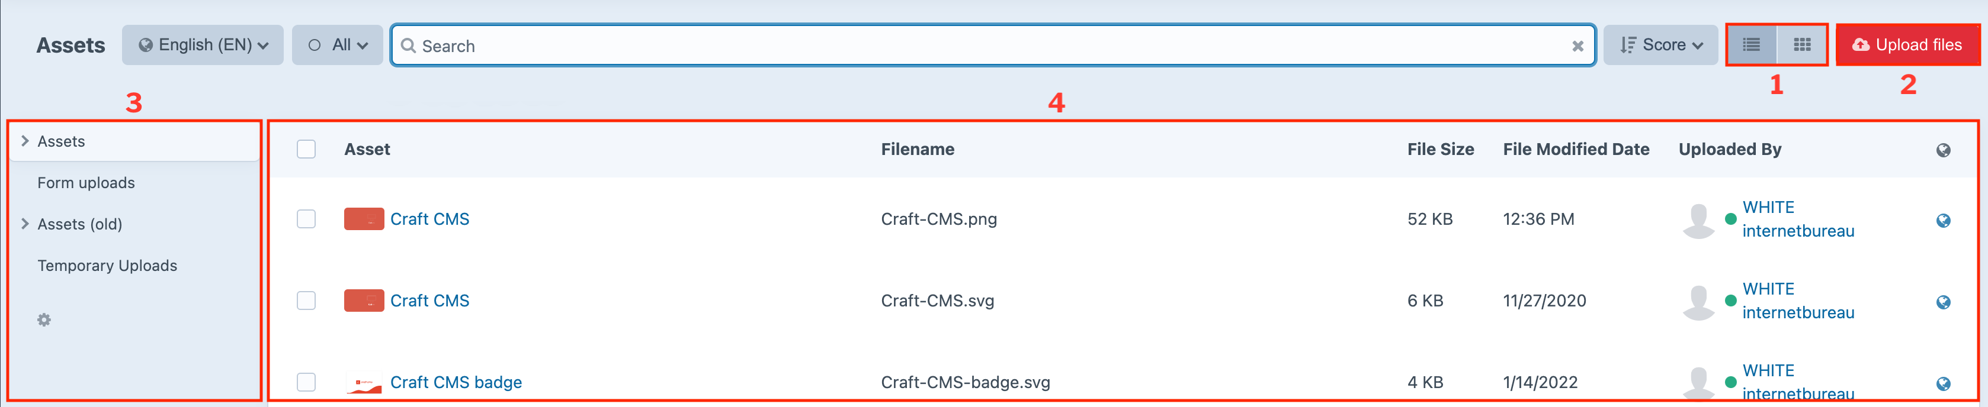The image size is (1988, 407).
Task: Select Form uploads in sidebar
Action: [x=86, y=183]
